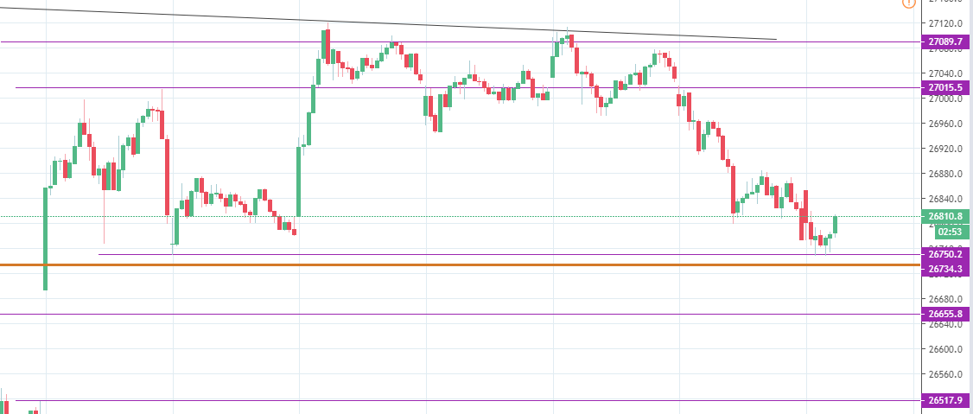Click the 27120.0 price axis tick
Image resolution: width=973 pixels, height=414 pixels.
[x=944, y=23]
